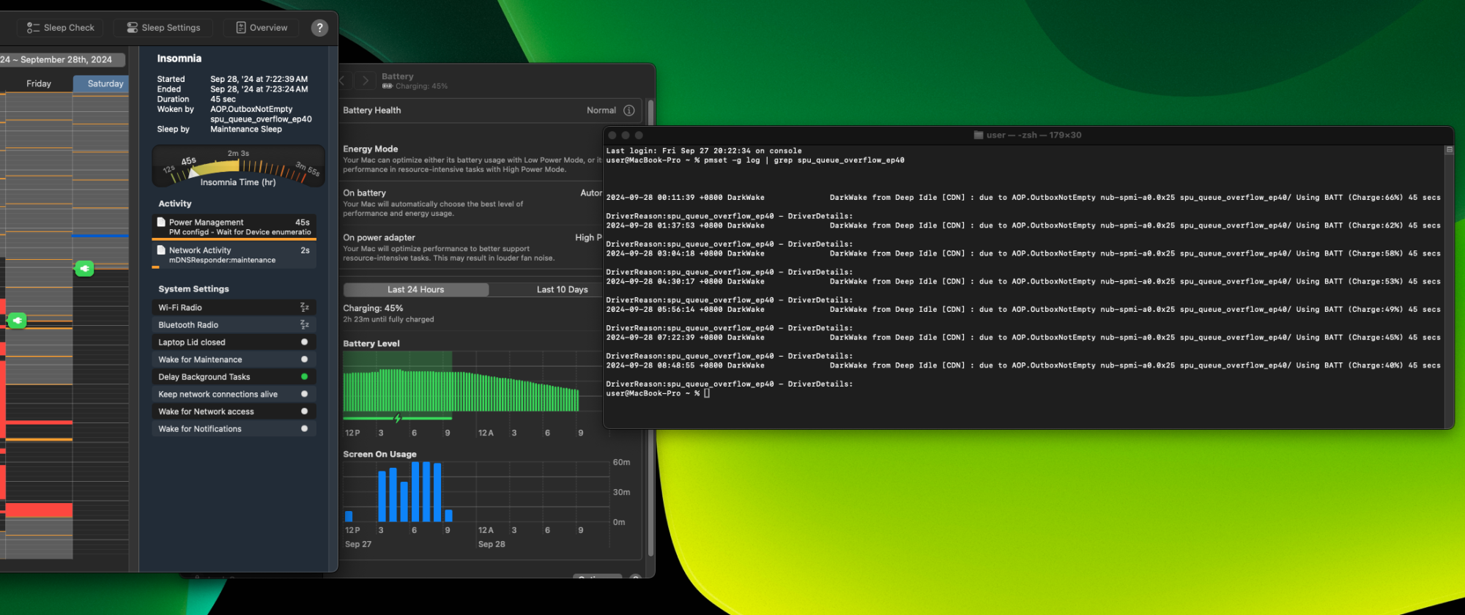Image resolution: width=1465 pixels, height=615 pixels.
Task: Select the Power Management activity row
Action: tap(234, 227)
